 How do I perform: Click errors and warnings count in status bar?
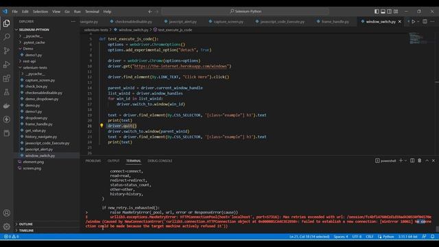coord(11,237)
